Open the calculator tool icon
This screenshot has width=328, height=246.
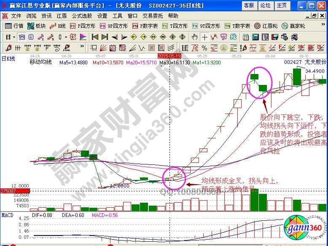(x=255, y=37)
